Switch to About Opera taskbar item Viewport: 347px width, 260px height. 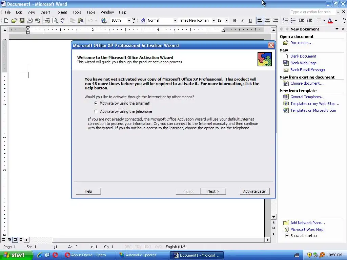tap(88, 255)
